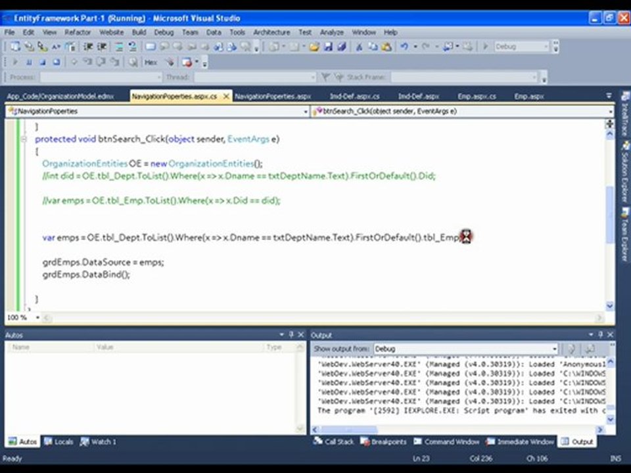Open the File menu
631x473 pixels.
click(x=10, y=32)
